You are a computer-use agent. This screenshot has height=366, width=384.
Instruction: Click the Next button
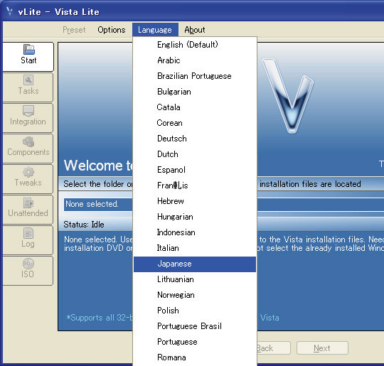coord(322,348)
